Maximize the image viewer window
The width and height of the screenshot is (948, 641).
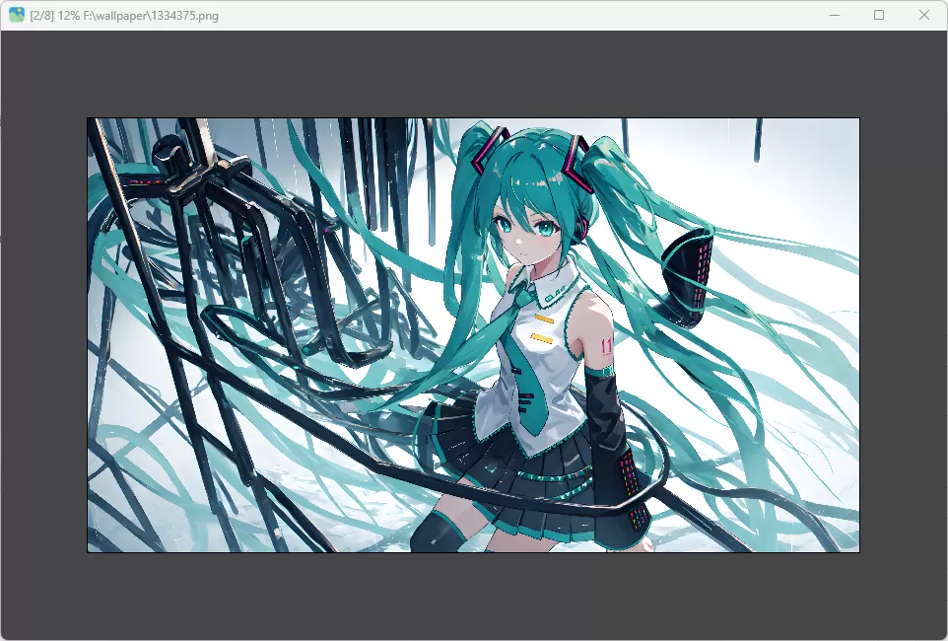(x=879, y=15)
